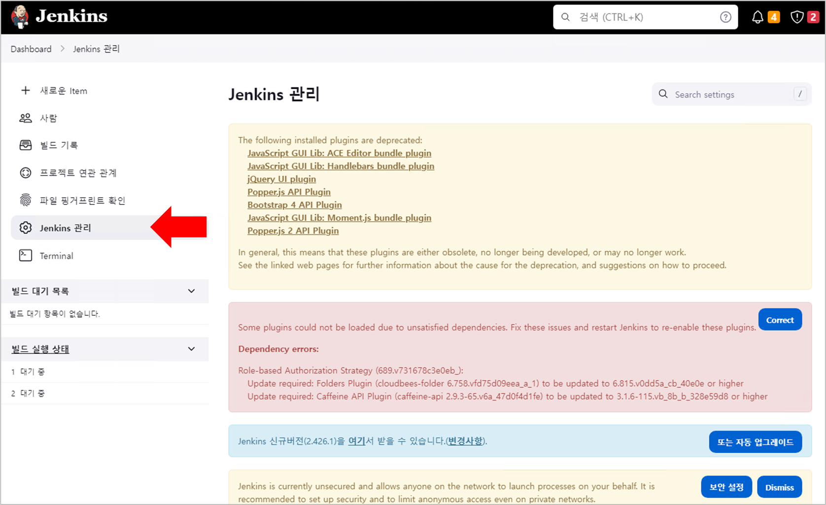Viewport: 826px width, 505px height.
Task: Click the fingerprint icon
Action: 26,200
